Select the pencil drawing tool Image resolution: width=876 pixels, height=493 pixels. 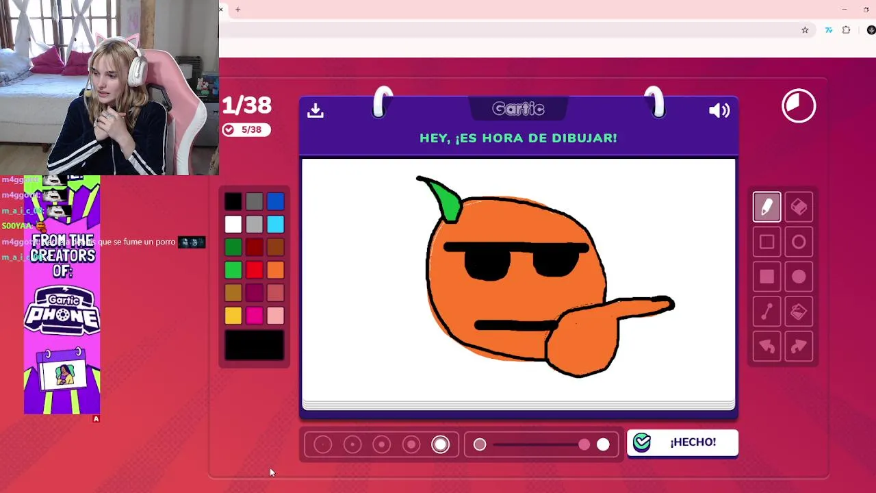point(766,207)
